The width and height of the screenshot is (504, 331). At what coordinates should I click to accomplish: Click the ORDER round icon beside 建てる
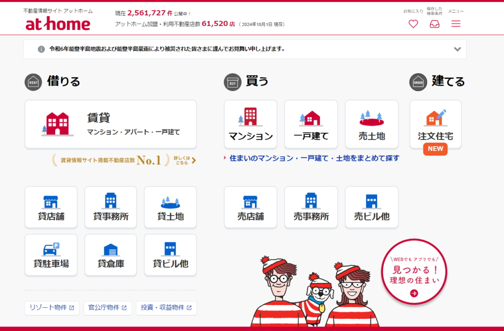(418, 82)
